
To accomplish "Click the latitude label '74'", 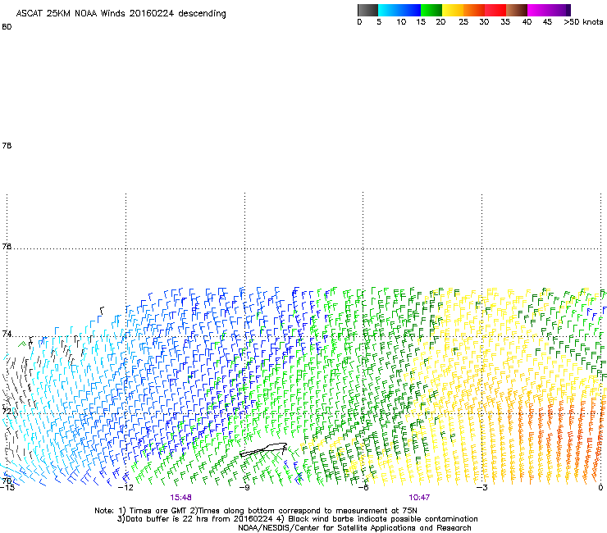I will coord(7,334).
